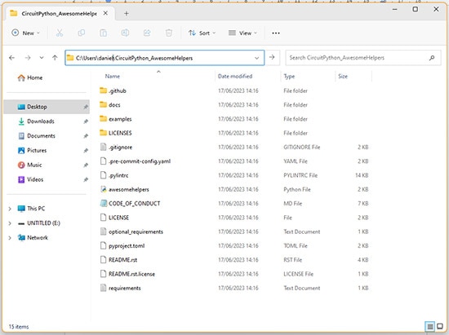Click the pin icon next to Music

click(86, 165)
